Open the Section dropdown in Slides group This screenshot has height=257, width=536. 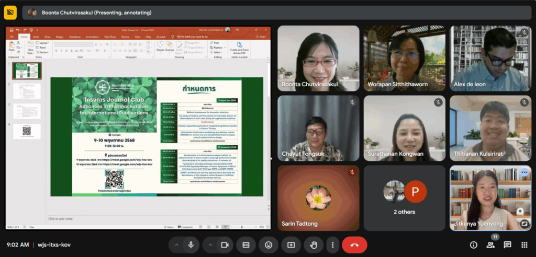(43, 53)
